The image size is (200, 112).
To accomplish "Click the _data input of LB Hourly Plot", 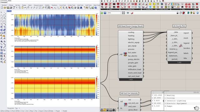I will click(x=176, y=32).
